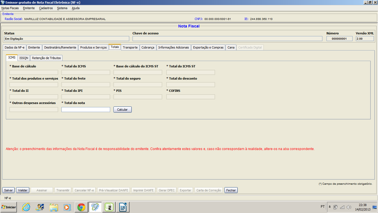Click the Fechar button

(231, 190)
